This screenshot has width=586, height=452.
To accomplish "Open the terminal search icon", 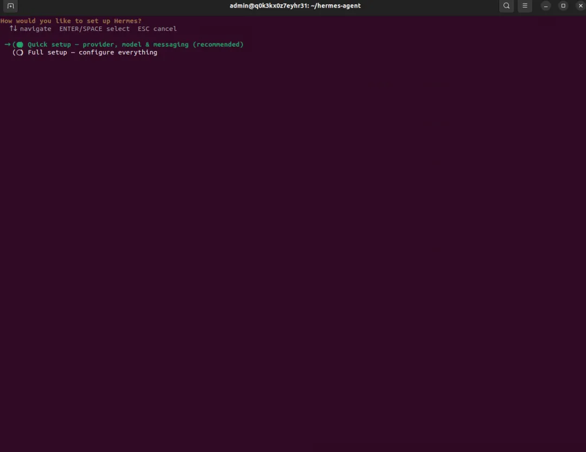I will pos(506,5).
